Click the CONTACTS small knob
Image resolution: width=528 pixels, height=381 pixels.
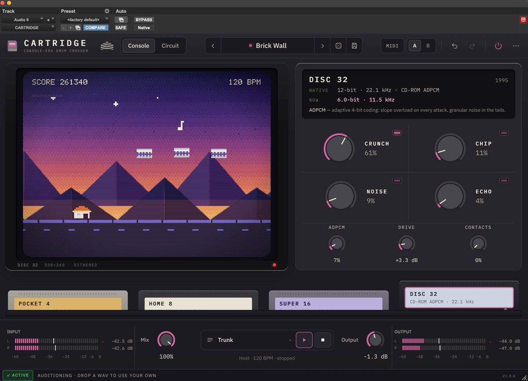point(478,243)
